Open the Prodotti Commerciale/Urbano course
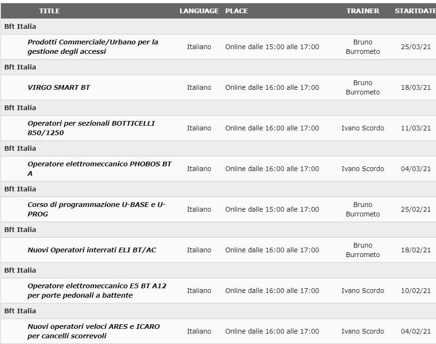 point(93,47)
